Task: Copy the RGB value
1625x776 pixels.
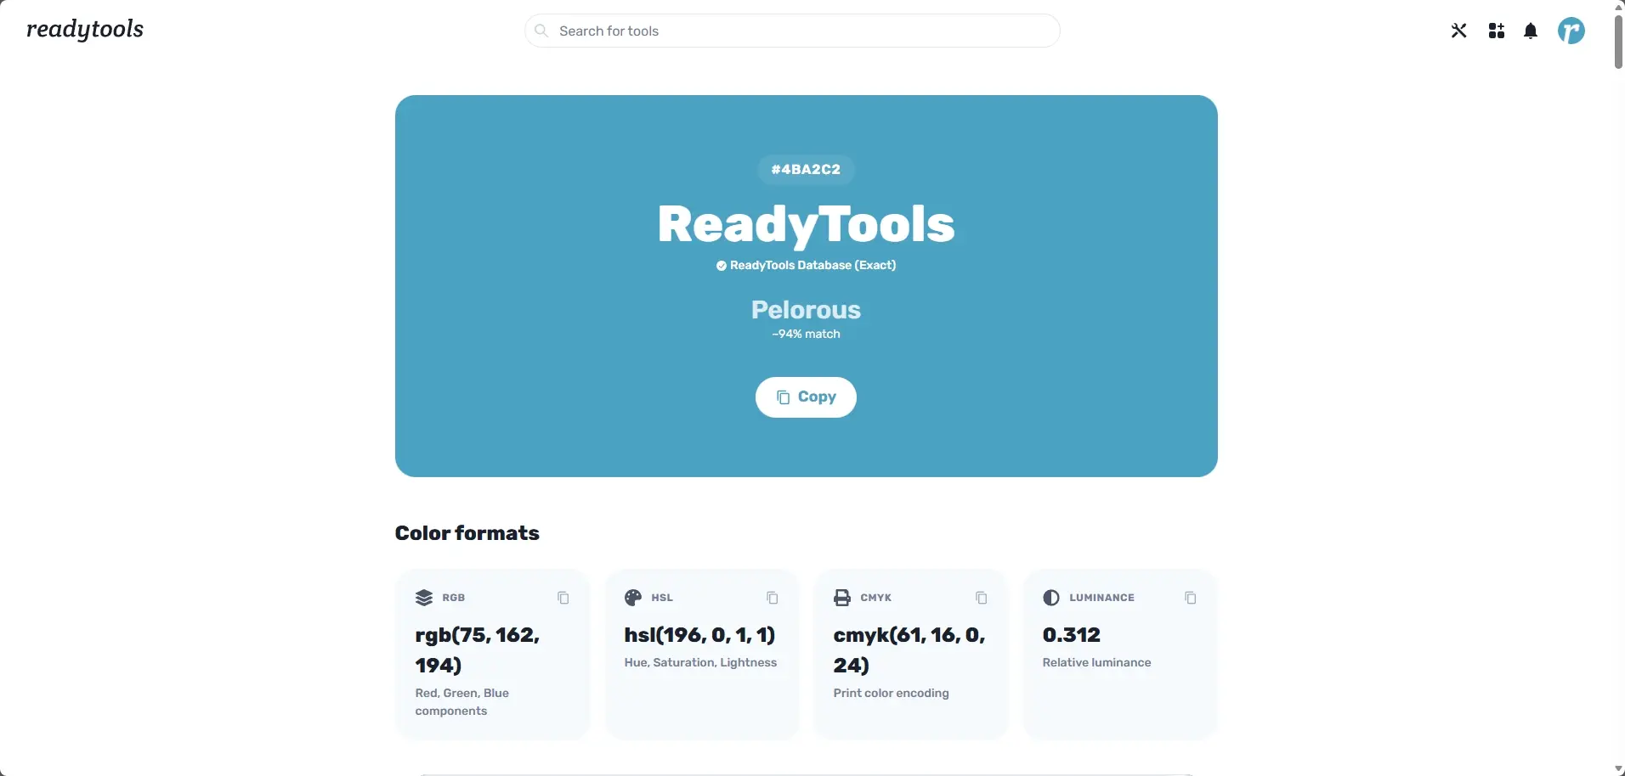Action: pyautogui.click(x=563, y=598)
